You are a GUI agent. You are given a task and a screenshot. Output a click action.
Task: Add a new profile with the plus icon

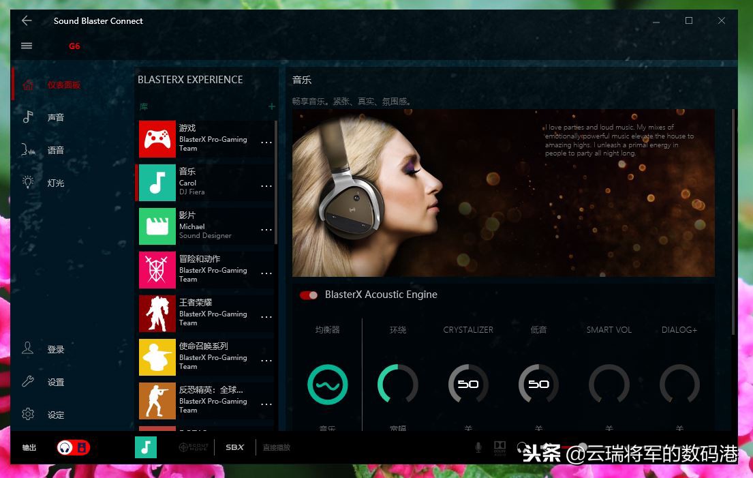coord(271,107)
